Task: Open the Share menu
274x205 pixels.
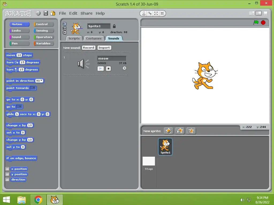Action: click(86, 13)
